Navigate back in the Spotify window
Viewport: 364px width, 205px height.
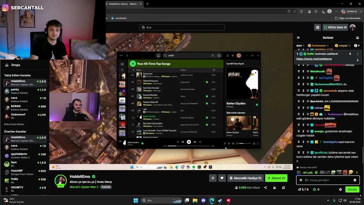tap(127, 56)
